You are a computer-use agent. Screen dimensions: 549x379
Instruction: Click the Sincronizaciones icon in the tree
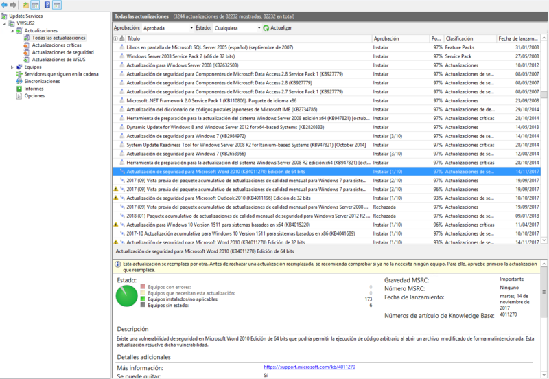point(19,82)
